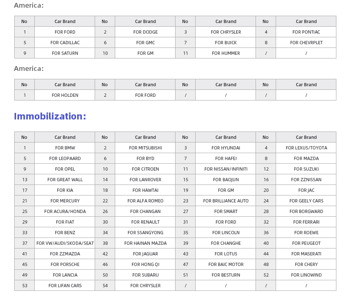
Task: Click the FOR BAIC MOTOR cell
Action: [226, 264]
